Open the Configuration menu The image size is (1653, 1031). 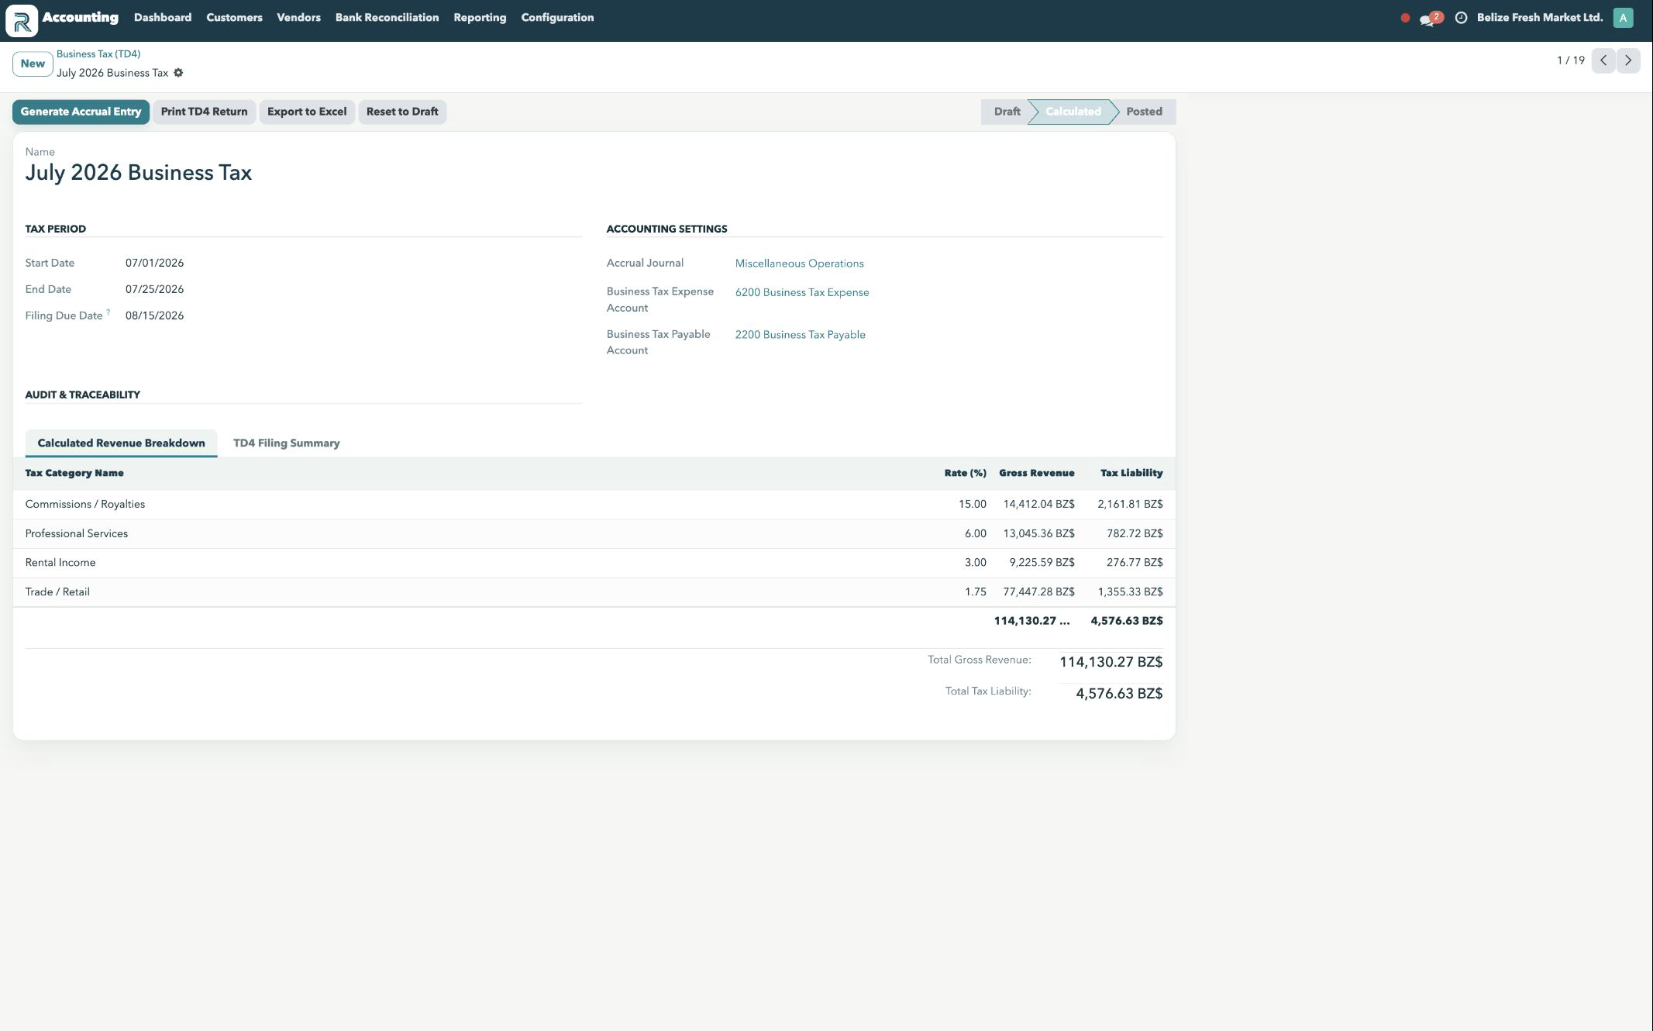point(557,18)
